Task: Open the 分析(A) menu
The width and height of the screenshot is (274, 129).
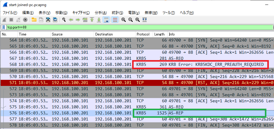Action: [101, 13]
